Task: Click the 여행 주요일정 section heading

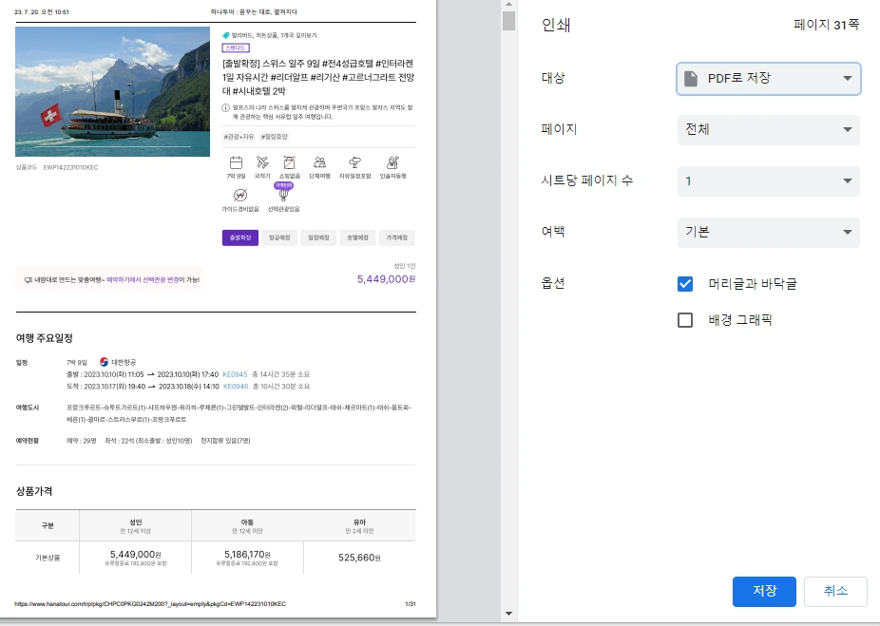Action: pyautogui.click(x=45, y=338)
